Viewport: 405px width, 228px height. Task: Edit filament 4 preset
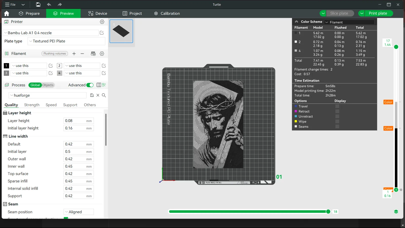[104, 73]
